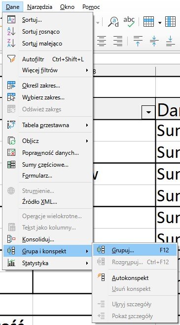This screenshot has width=180, height=325.
Task: Click the align bottom toolbar icon
Action: (170, 41)
